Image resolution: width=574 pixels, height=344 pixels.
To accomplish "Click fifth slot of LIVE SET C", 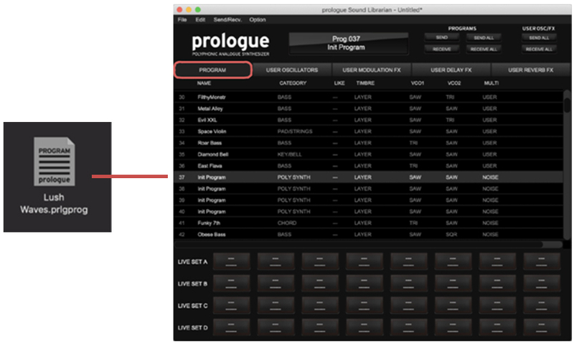I will click(x=408, y=305).
